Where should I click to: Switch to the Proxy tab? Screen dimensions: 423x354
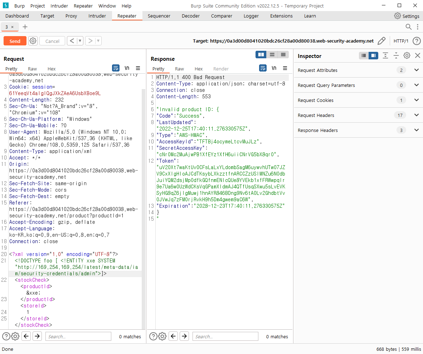coord(71,16)
